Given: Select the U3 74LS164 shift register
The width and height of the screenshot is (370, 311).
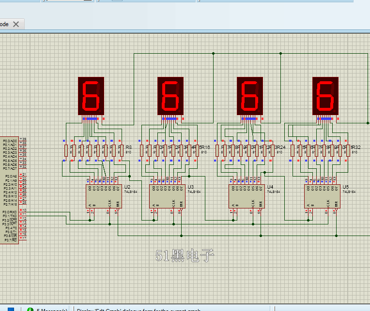Looking at the screenshot, I should (168, 196).
